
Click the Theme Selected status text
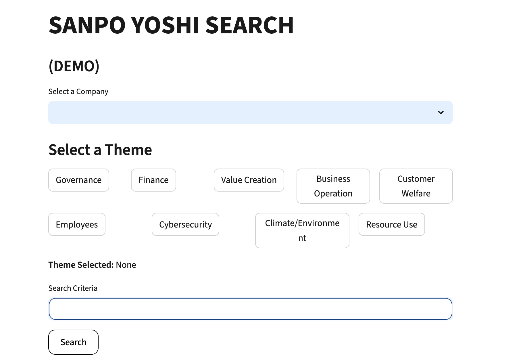click(92, 265)
